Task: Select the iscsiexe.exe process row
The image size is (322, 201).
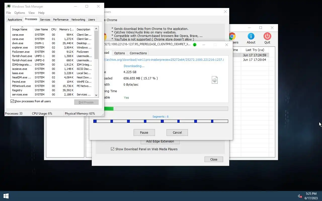Action: 53,69
